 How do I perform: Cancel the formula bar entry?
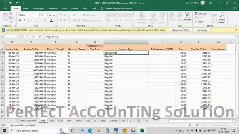[x=27, y=36]
